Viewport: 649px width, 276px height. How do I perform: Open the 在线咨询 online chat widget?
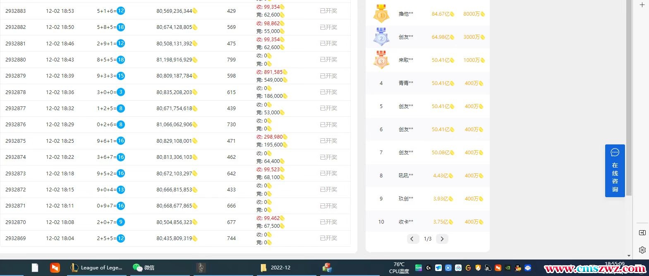(615, 170)
